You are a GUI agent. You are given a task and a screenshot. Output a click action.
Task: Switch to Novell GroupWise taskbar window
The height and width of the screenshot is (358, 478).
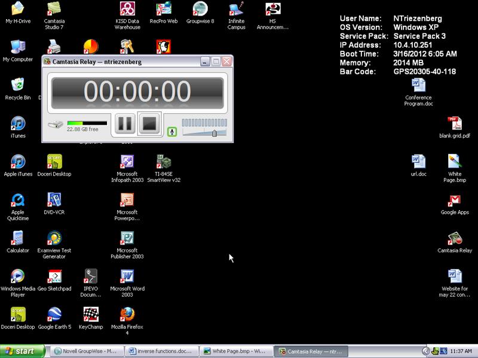tap(86, 351)
